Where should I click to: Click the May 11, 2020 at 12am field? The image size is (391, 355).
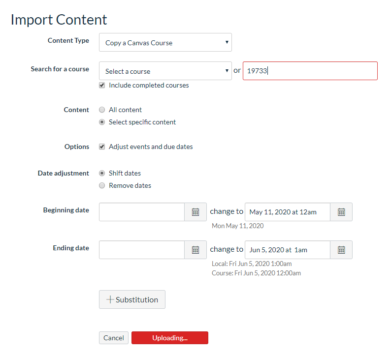tap(288, 212)
